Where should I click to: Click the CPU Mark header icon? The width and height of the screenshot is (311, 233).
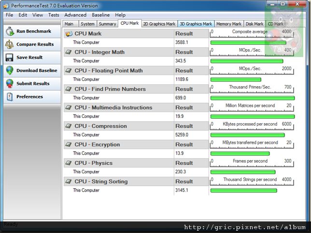(x=69, y=34)
